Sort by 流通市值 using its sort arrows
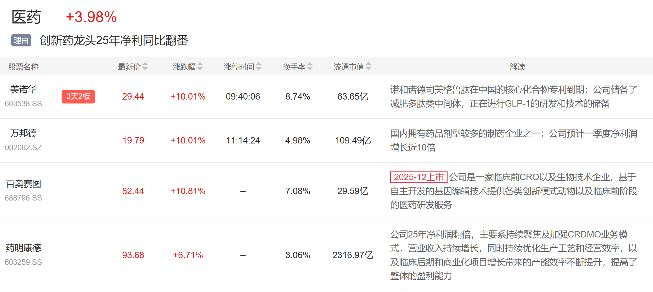Viewport: 653px width, 292px height. click(368, 67)
